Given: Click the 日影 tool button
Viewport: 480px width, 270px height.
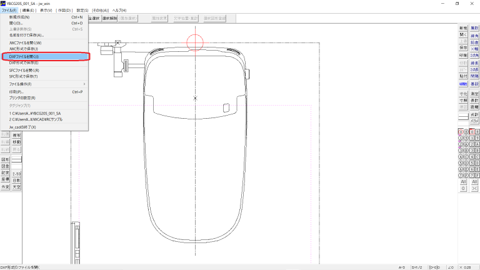Looking at the screenshot, I should [16, 179].
